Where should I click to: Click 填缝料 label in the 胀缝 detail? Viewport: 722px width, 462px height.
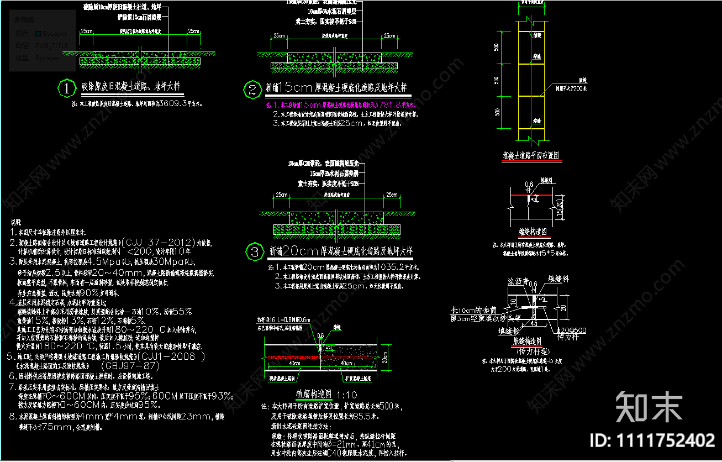[x=558, y=279]
